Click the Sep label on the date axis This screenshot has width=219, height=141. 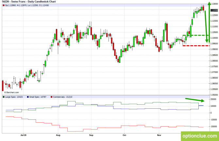click(x=91, y=134)
